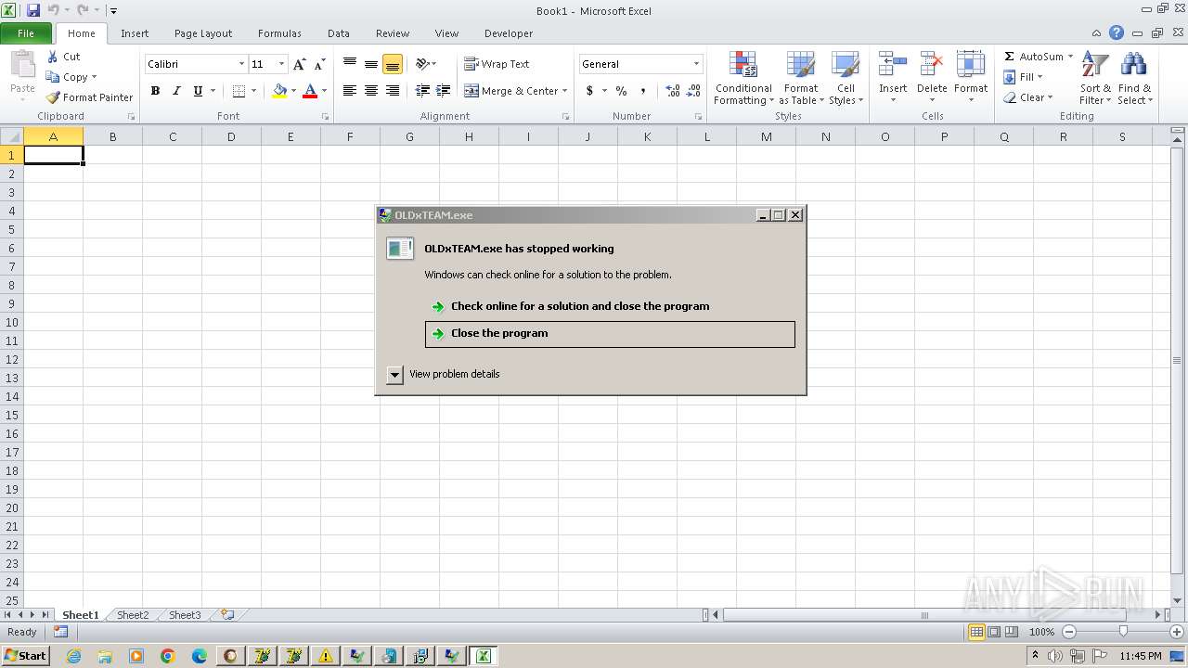Decrease cell indent
The height and width of the screenshot is (668, 1188).
(x=422, y=91)
